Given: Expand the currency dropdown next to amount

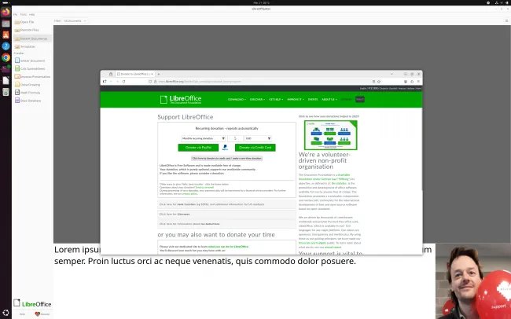Looking at the screenshot, I should click(258, 138).
